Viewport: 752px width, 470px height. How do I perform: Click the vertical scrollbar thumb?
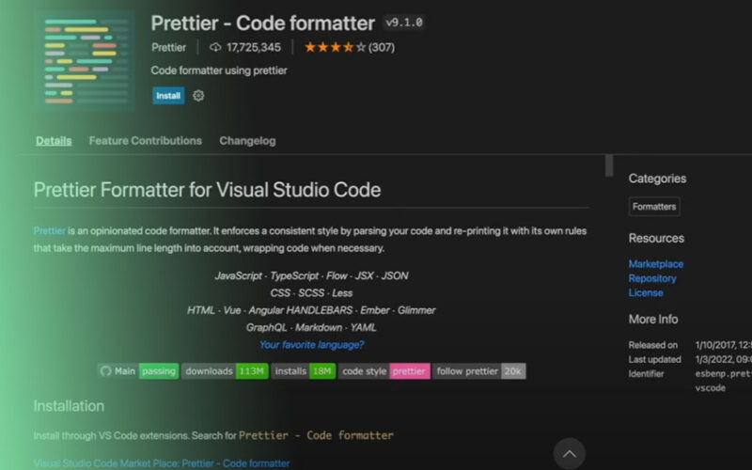609,165
